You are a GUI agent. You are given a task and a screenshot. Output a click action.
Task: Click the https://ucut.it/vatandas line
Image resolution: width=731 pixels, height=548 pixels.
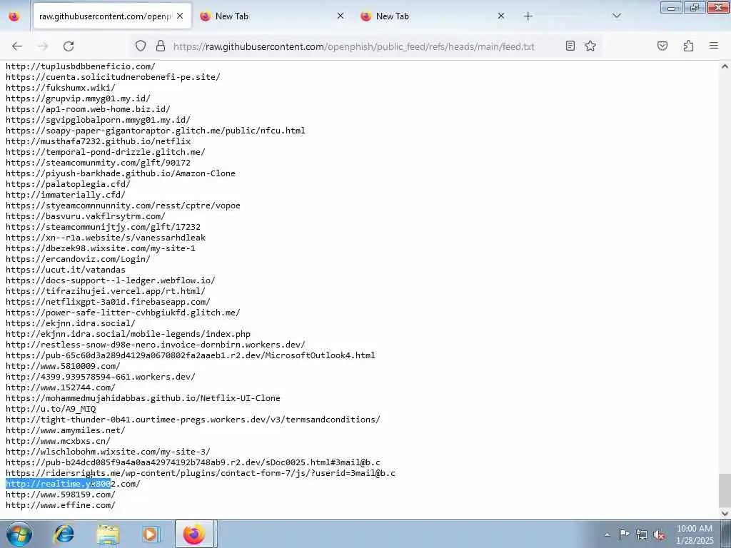click(x=65, y=270)
